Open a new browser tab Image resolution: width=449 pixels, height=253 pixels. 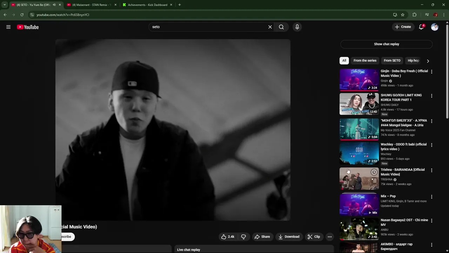click(179, 5)
